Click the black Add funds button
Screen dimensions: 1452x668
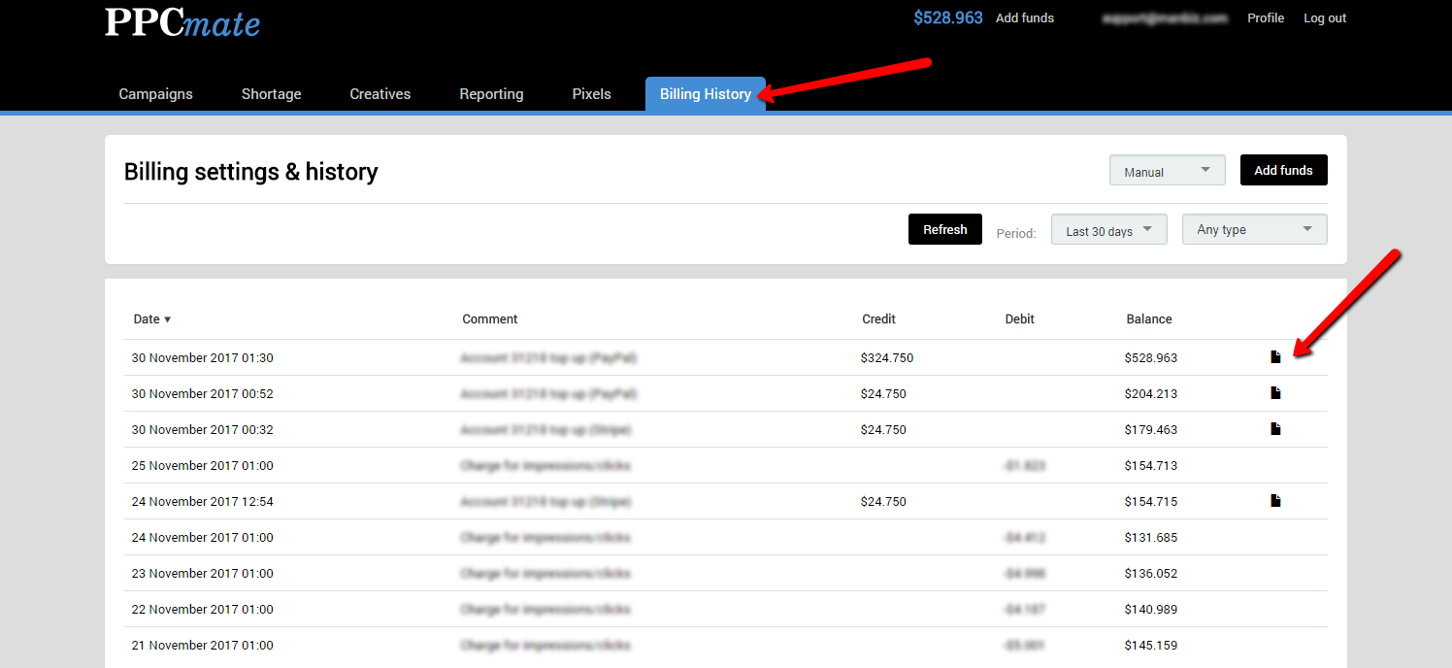(x=1283, y=170)
